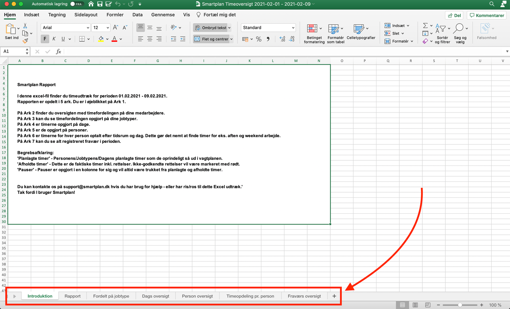This screenshot has width=510, height=309.
Task: Click the zoom slider handle
Action: (x=460, y=305)
